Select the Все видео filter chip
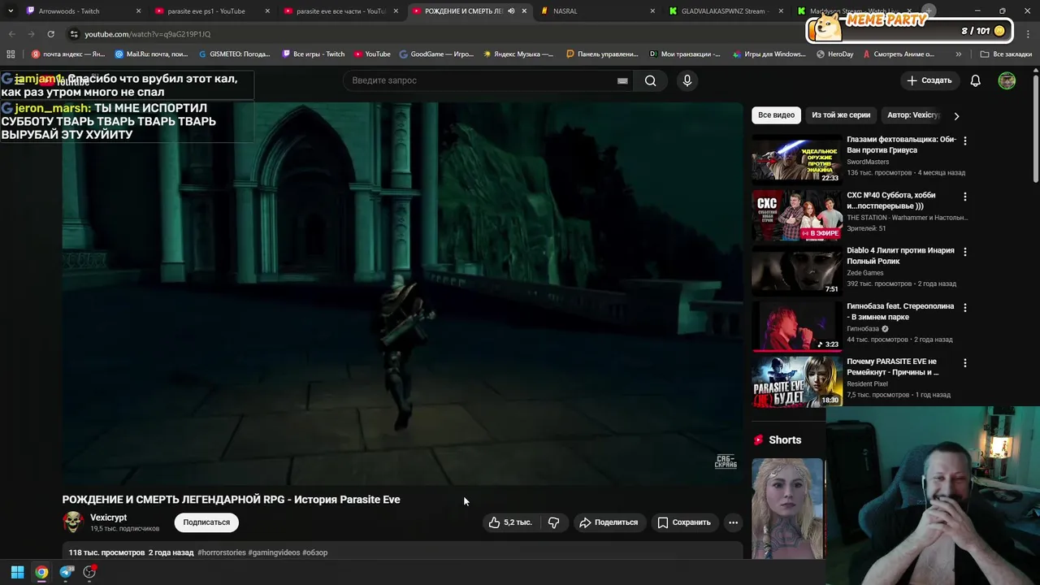Screen dimensions: 1040x585 [776, 115]
